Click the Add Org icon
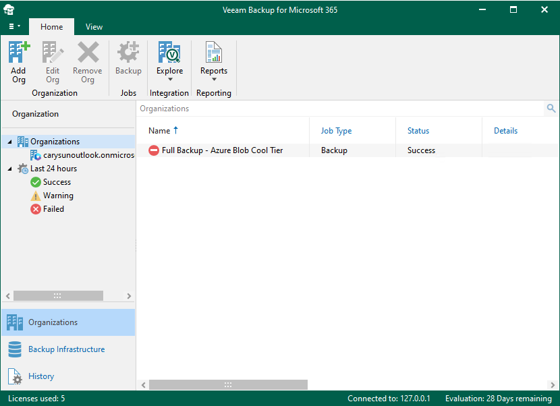The width and height of the screenshot is (560, 406). pyautogui.click(x=18, y=61)
